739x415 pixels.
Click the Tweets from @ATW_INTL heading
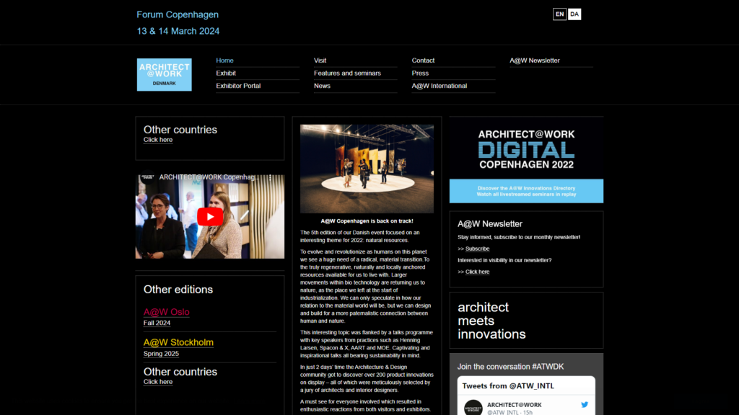pos(508,386)
